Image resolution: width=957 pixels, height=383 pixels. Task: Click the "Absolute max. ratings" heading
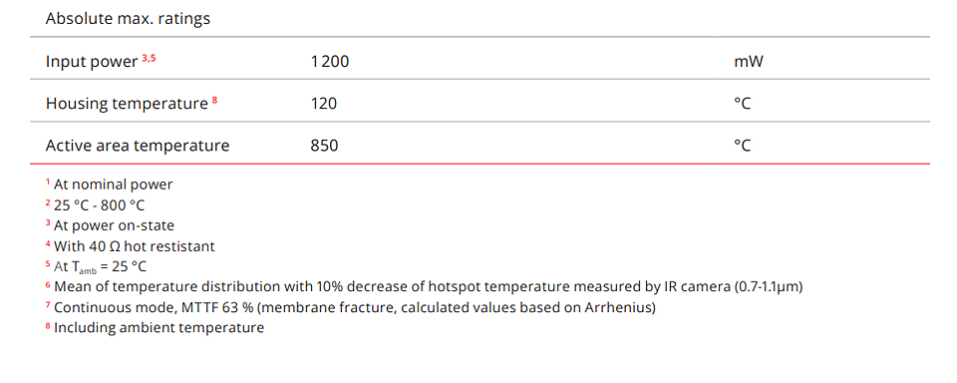pyautogui.click(x=128, y=18)
